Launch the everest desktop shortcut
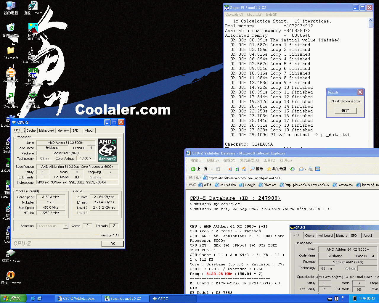 pos(11,278)
